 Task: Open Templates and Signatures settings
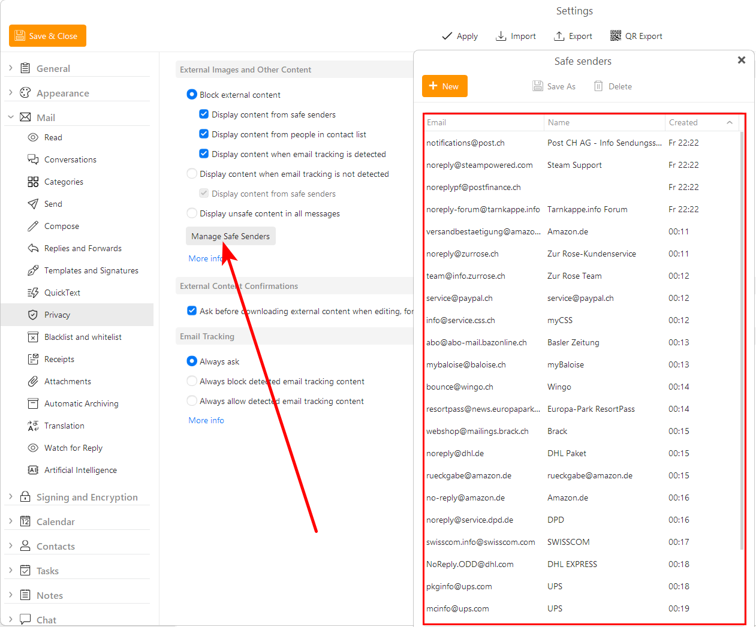pos(91,270)
